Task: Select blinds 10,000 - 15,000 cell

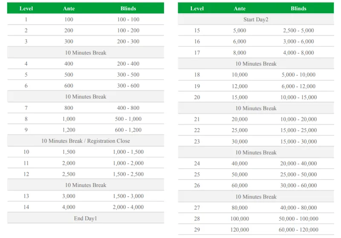Action: 298,97
